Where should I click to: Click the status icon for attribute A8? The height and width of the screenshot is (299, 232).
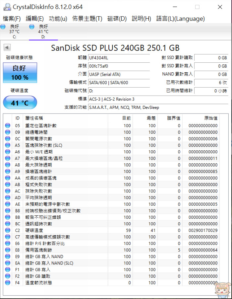(x=8, y=165)
